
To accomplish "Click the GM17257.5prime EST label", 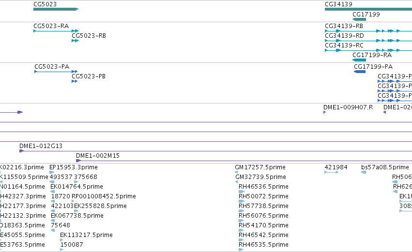I will coord(260,167).
